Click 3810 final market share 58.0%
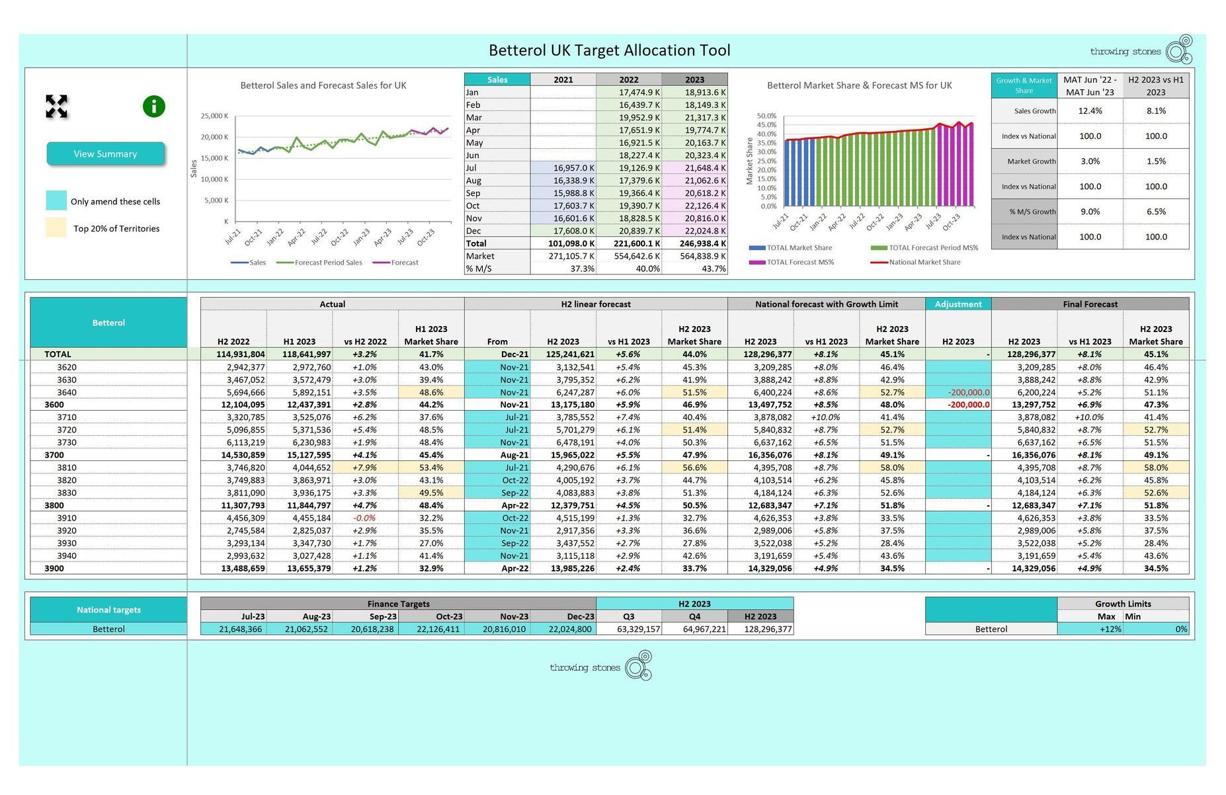Image resolution: width=1226 pixels, height=795 pixels. [x=1156, y=468]
